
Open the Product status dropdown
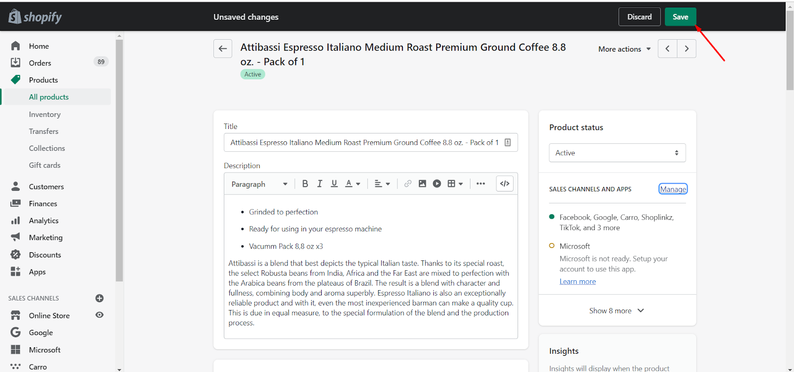617,153
